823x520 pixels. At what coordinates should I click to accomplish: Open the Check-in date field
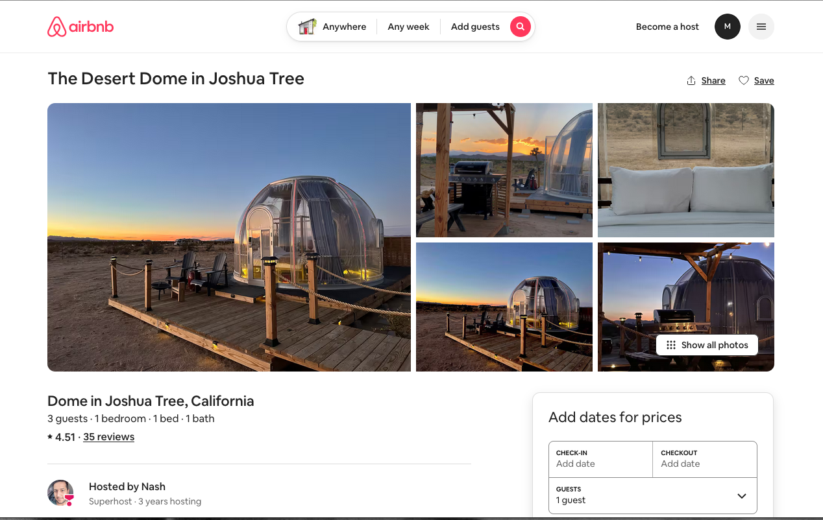pos(600,458)
